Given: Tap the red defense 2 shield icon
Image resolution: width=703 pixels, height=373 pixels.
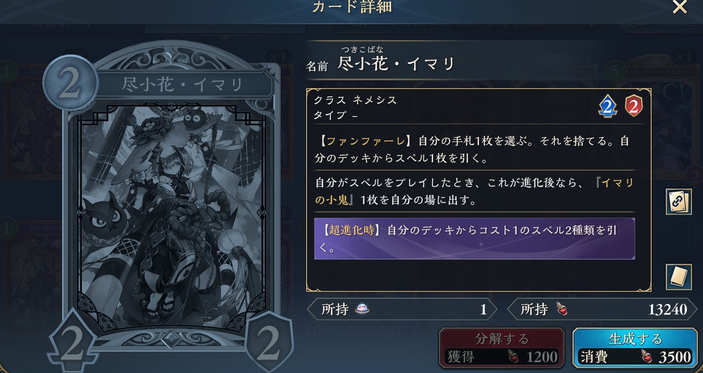Looking at the screenshot, I should coord(633,106).
